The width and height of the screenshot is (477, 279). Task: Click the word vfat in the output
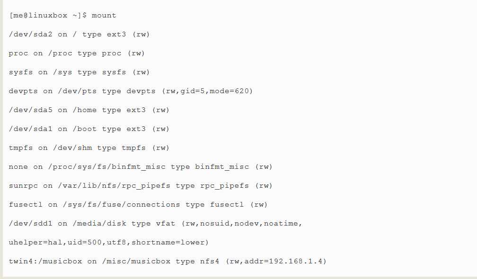[165, 224]
